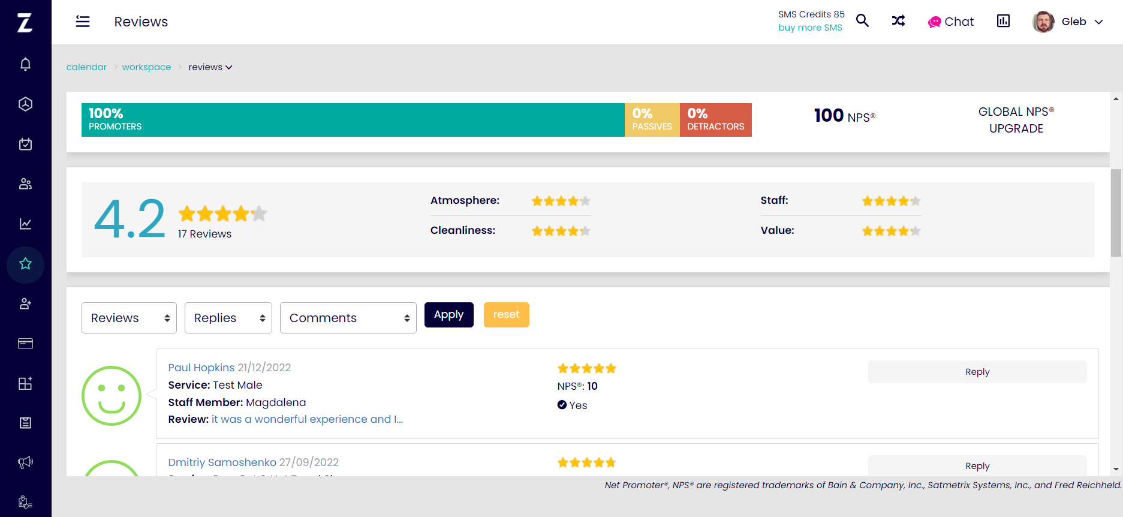Open the marketing megaphone icon
Viewport: 1123px width, 517px height.
click(25, 462)
